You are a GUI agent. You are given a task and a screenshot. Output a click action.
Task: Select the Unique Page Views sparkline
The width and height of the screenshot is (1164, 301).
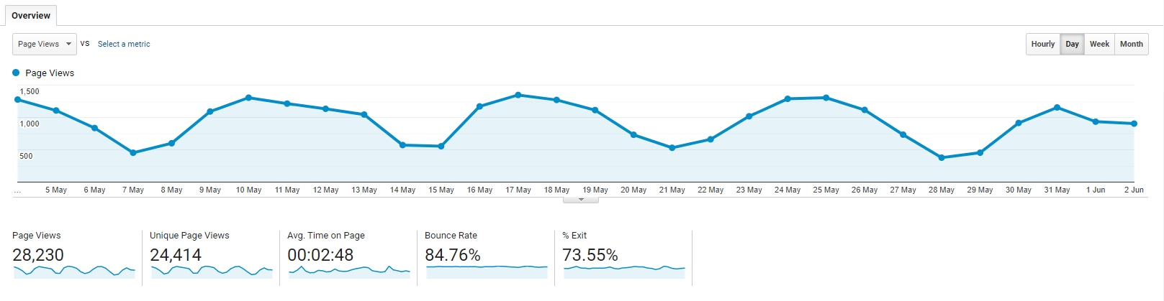[x=212, y=271]
